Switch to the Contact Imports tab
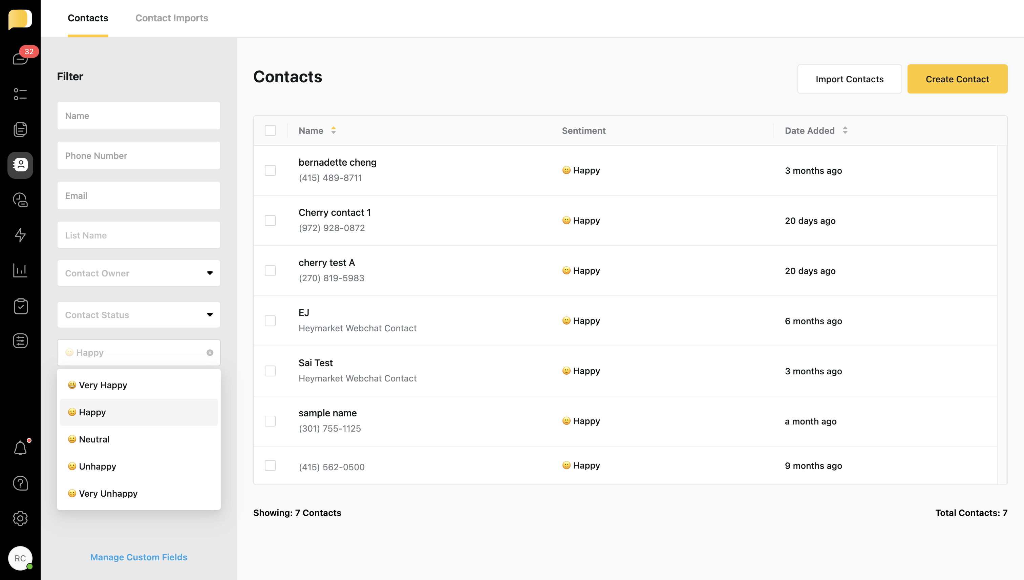Viewport: 1024px width, 580px height. pos(172,18)
